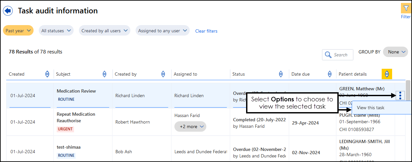Screen dimensions: 412x162
Task: Sort by Patient details column
Action: click(x=387, y=74)
